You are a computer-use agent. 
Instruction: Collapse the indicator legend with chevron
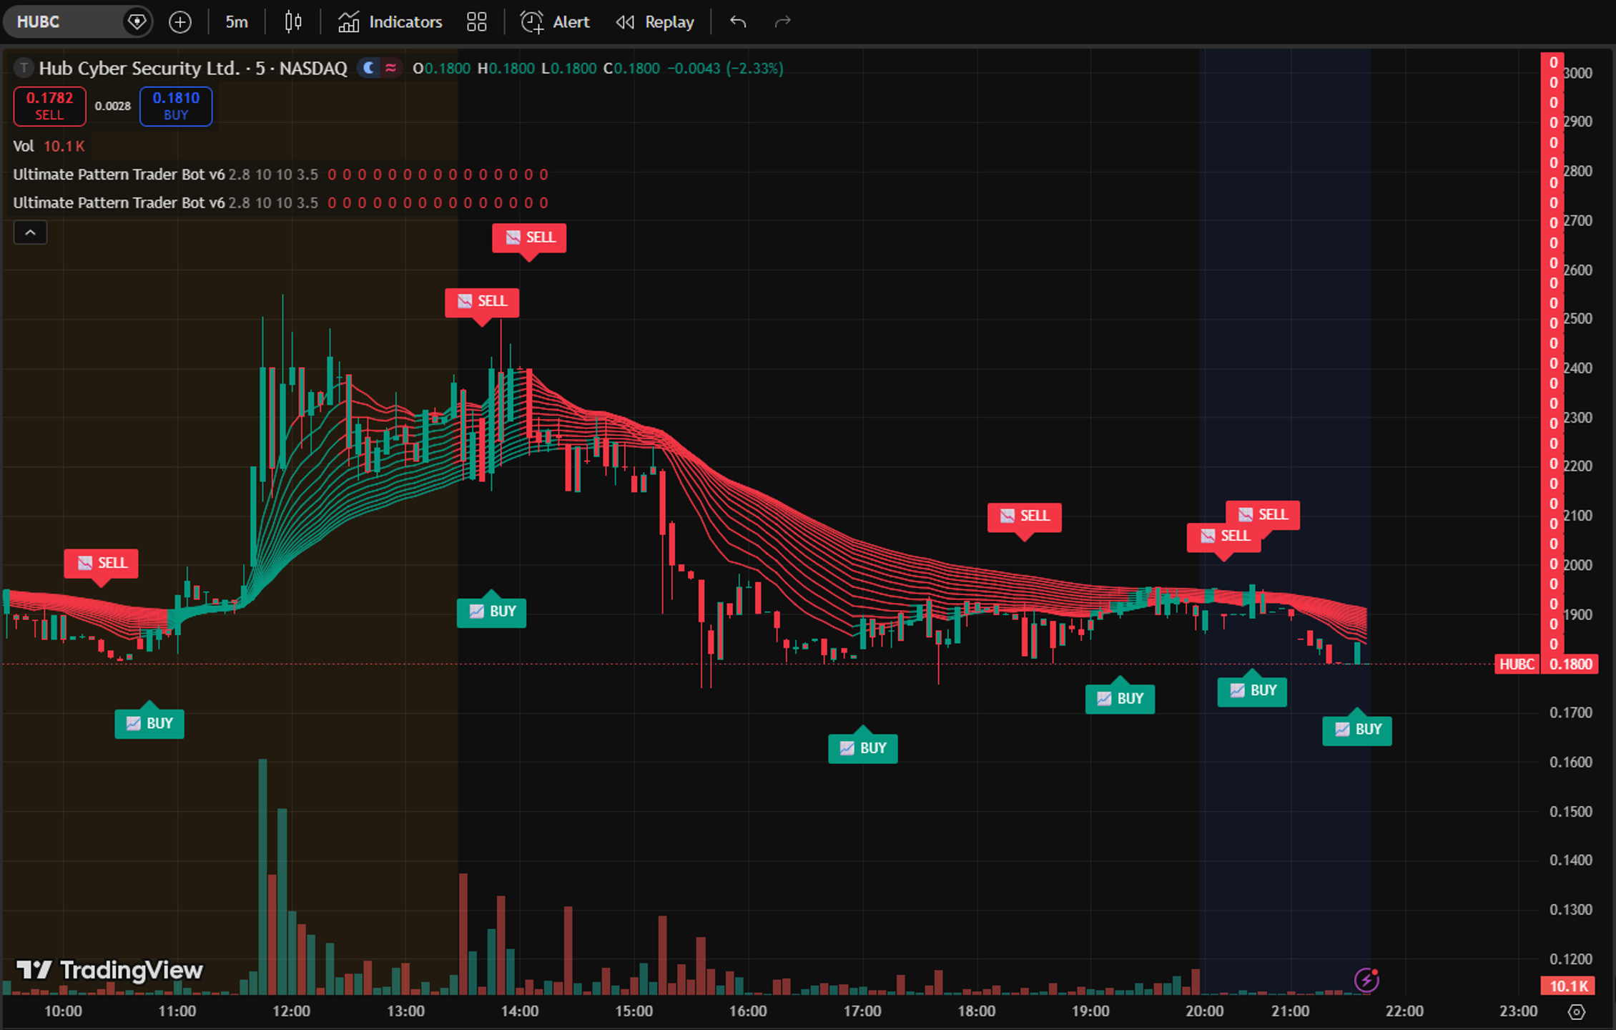30,232
